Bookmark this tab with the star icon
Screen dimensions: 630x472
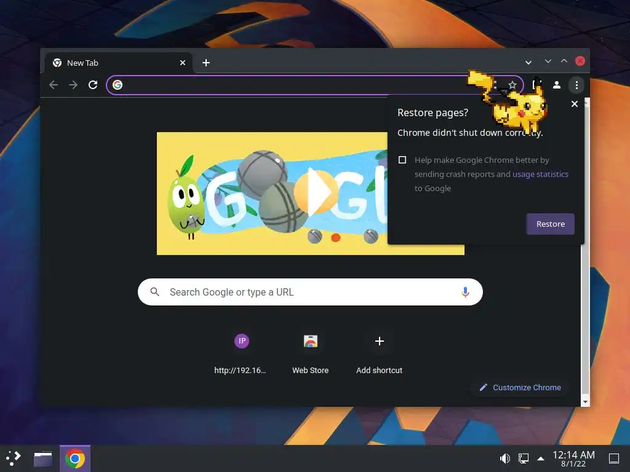coord(512,85)
